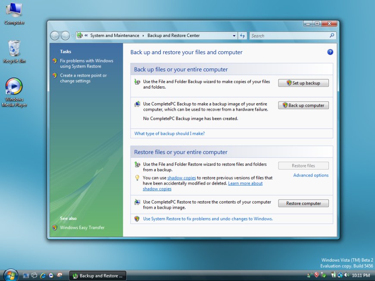This screenshot has width=375, height=281.
Task: Open the Windows Start orb
Action: [10, 275]
